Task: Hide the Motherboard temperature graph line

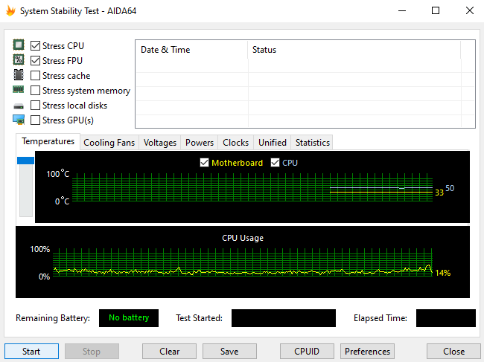Action: [204, 162]
